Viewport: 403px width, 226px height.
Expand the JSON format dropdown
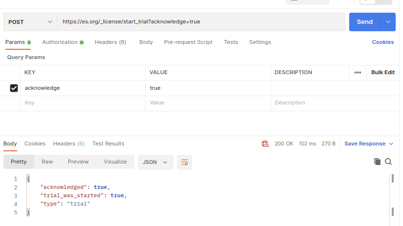click(x=156, y=162)
